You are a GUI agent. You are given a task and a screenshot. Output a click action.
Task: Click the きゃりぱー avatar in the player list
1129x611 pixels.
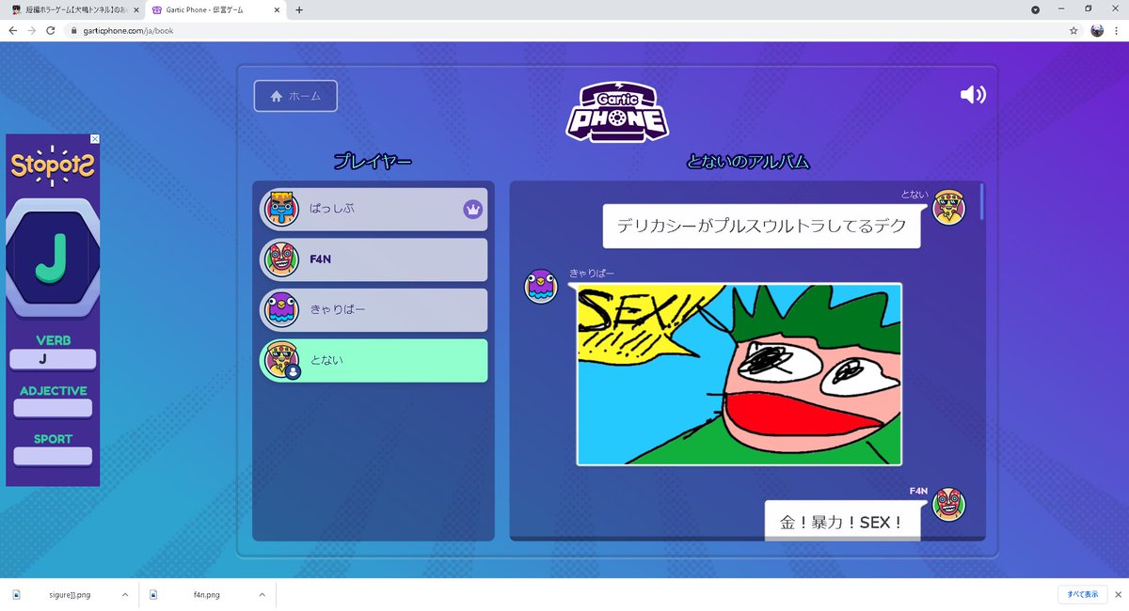pyautogui.click(x=282, y=310)
